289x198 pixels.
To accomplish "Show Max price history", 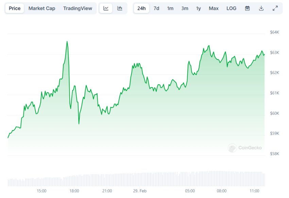I will pos(214,9).
